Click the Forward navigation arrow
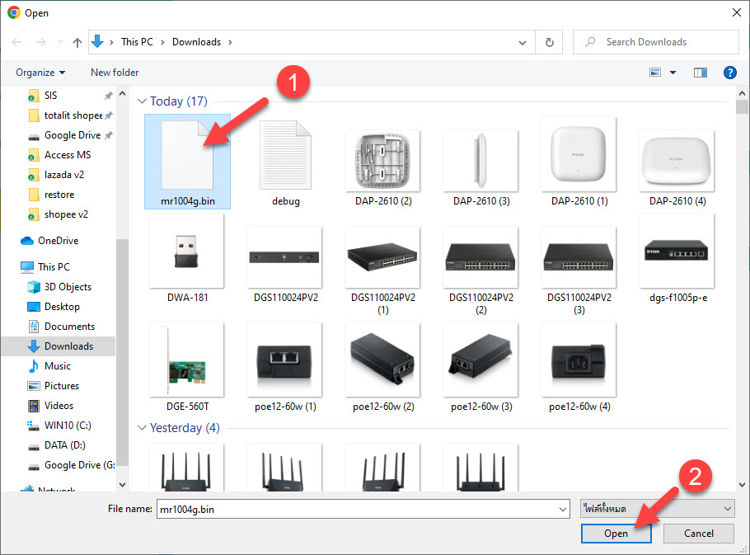This screenshot has width=750, height=555. pyautogui.click(x=41, y=42)
